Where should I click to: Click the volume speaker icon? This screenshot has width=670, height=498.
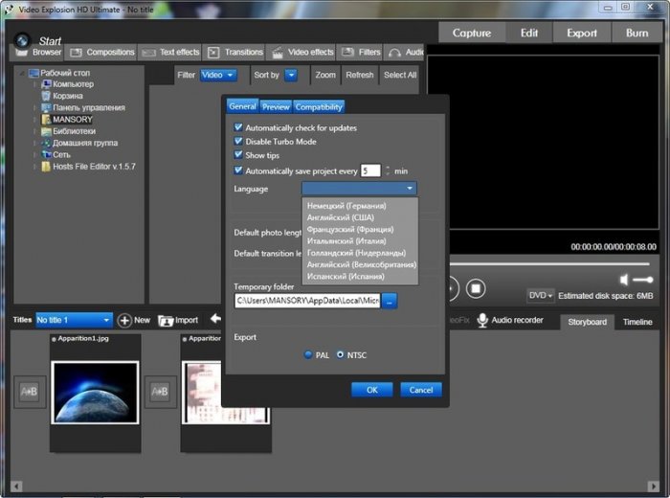(624, 279)
